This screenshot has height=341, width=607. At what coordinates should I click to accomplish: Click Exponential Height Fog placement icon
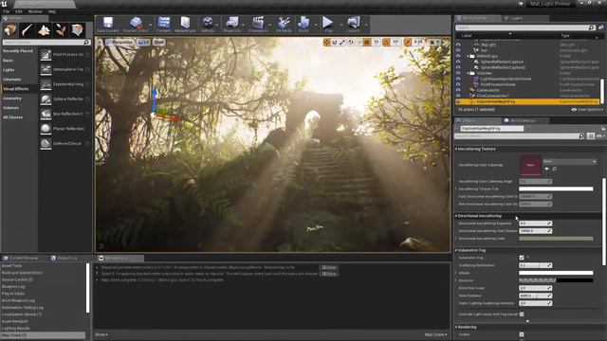[46, 84]
